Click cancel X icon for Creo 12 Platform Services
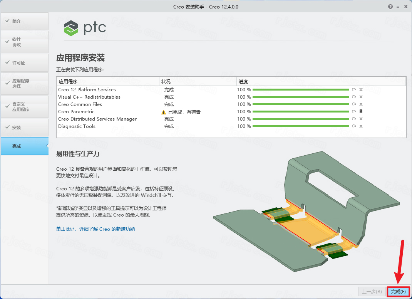The width and height of the screenshot is (412, 299). [x=361, y=90]
